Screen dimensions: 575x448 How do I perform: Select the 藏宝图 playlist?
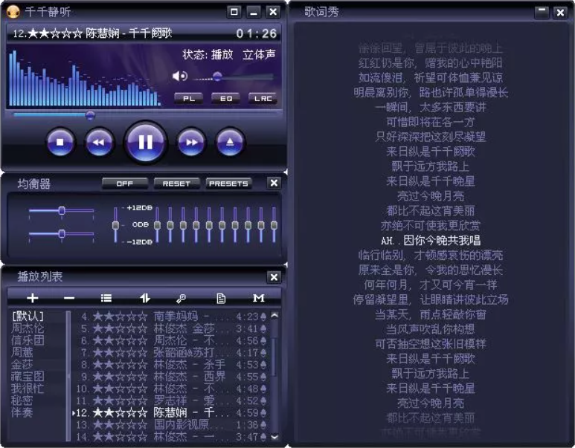point(28,376)
